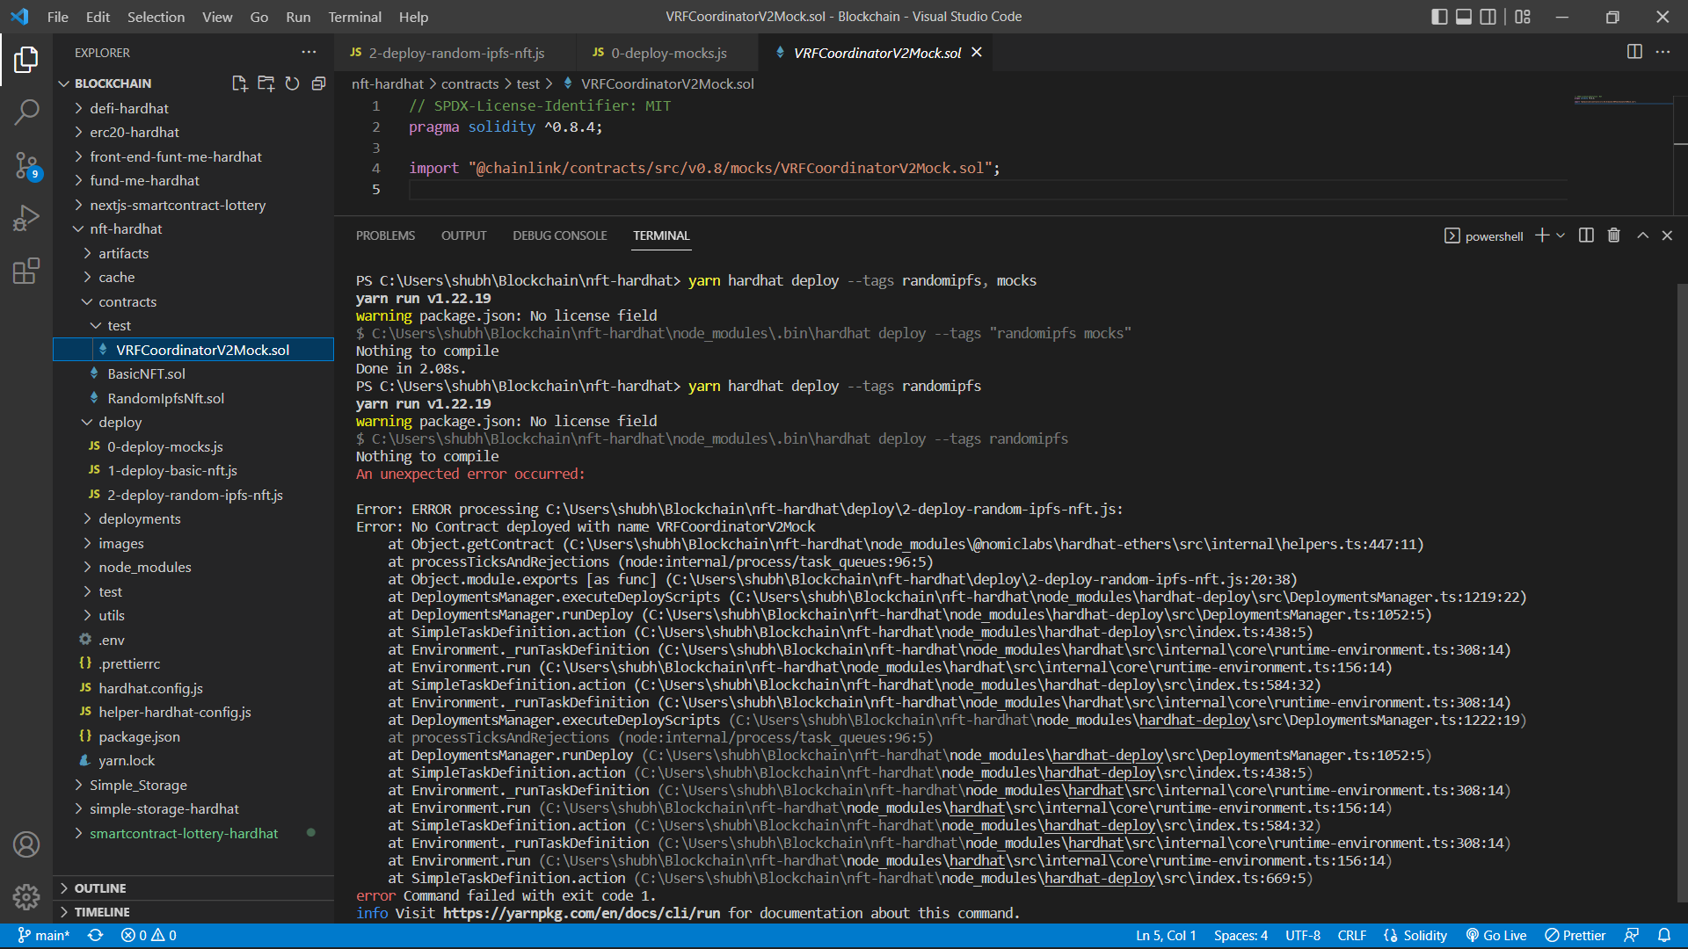Screen dimensions: 1688x949
Task: Close the VRFCoordinatorV2Mock.sol editor tab
Action: 977,53
